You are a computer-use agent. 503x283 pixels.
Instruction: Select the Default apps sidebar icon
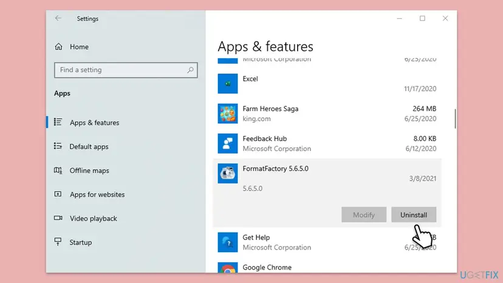coord(58,146)
